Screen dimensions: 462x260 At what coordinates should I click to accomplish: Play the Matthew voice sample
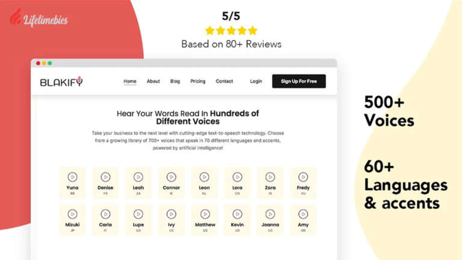(205, 214)
